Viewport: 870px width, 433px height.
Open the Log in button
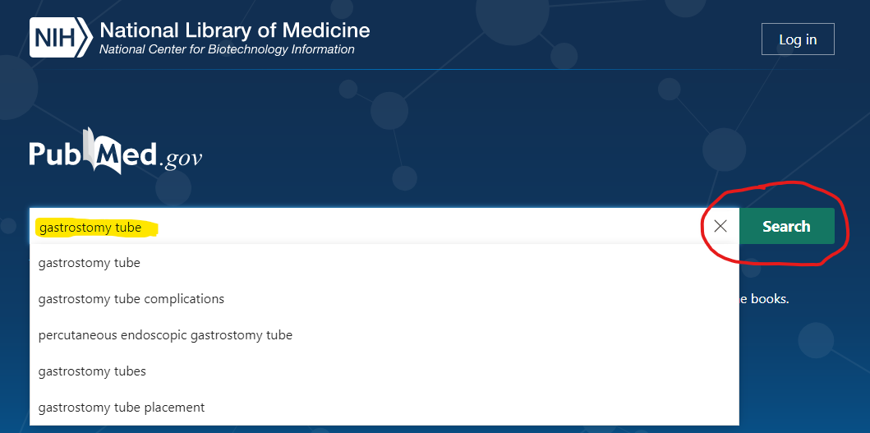[798, 39]
